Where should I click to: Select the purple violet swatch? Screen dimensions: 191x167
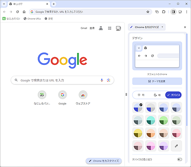tap(163, 146)
